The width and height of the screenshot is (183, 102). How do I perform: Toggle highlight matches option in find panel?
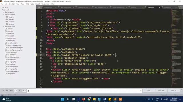(24, 91)
